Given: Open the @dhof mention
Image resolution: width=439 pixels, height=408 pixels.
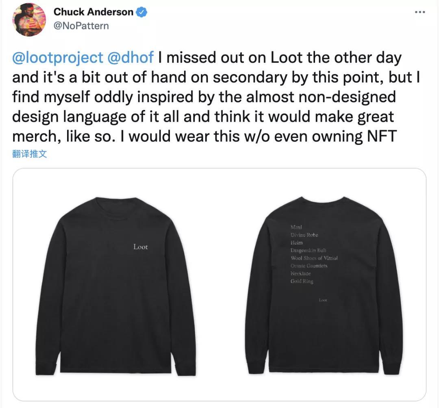Looking at the screenshot, I should pyautogui.click(x=130, y=58).
